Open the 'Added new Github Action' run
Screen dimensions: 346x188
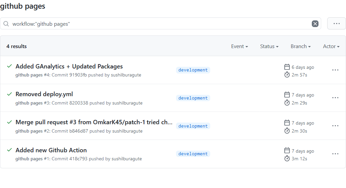tap(51, 150)
